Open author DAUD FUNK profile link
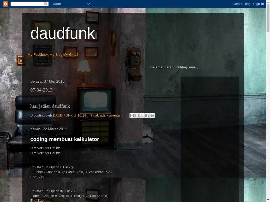Image resolution: width=270 pixels, height=202 pixels. [63, 115]
